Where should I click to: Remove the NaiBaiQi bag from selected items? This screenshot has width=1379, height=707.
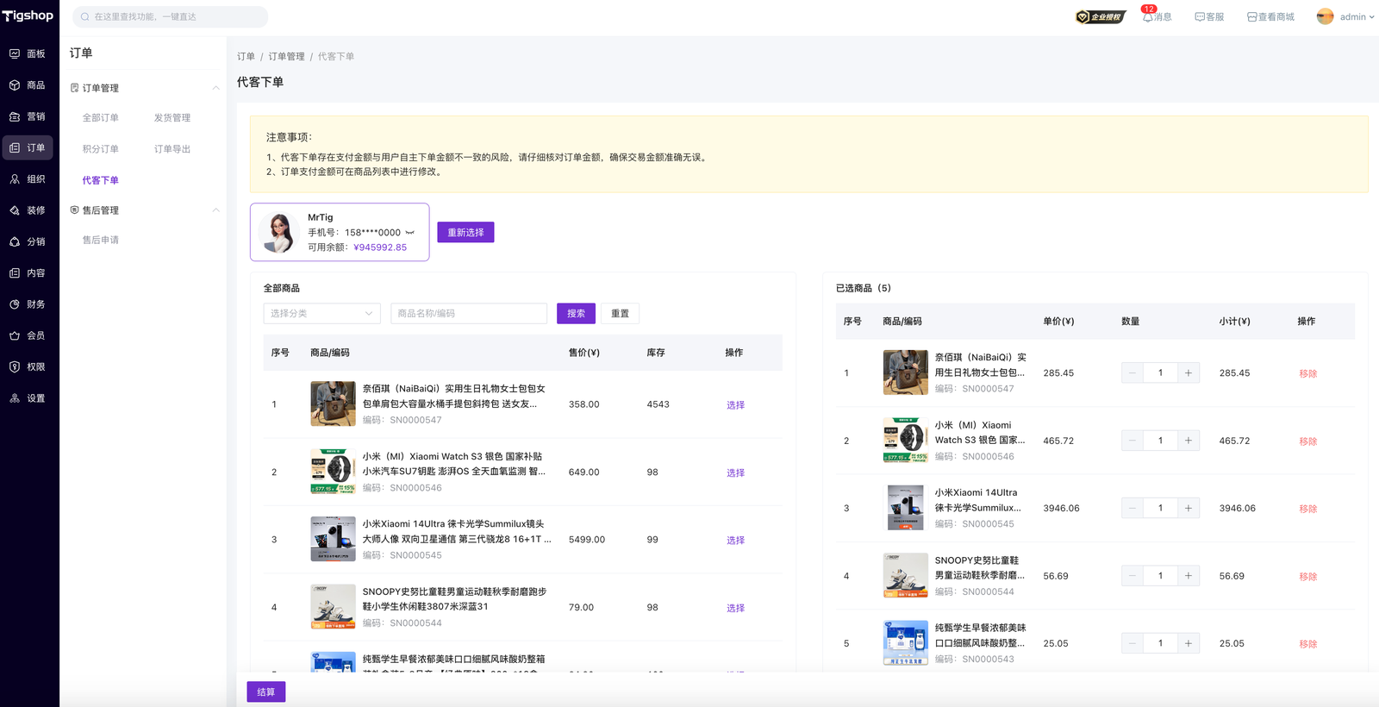tap(1307, 373)
